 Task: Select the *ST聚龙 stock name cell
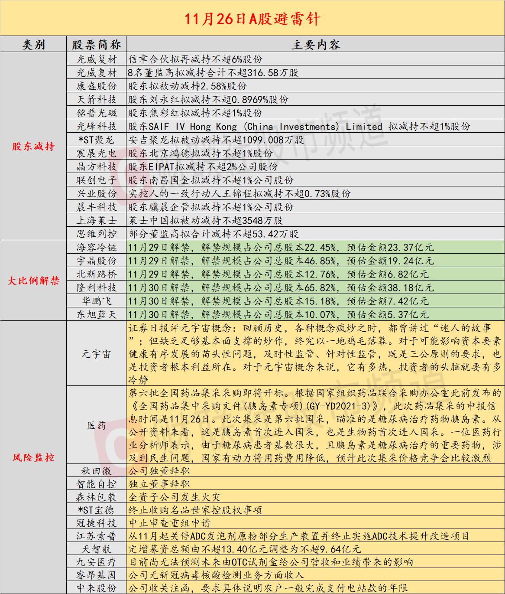pos(97,140)
